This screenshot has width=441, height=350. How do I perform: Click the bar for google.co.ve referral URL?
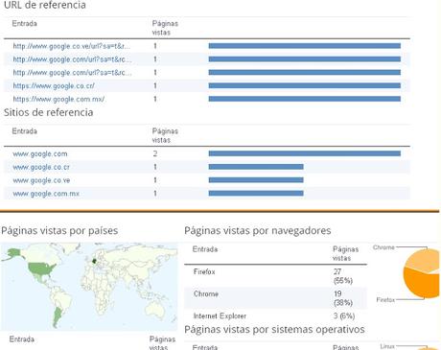[x=305, y=46]
